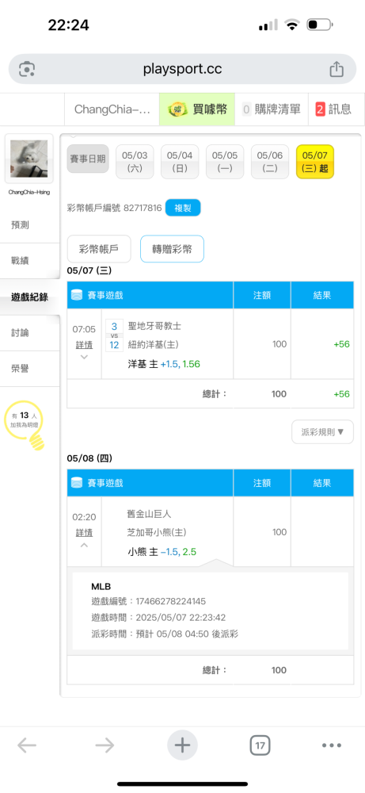Select the 討論 sidebar item

[30, 333]
